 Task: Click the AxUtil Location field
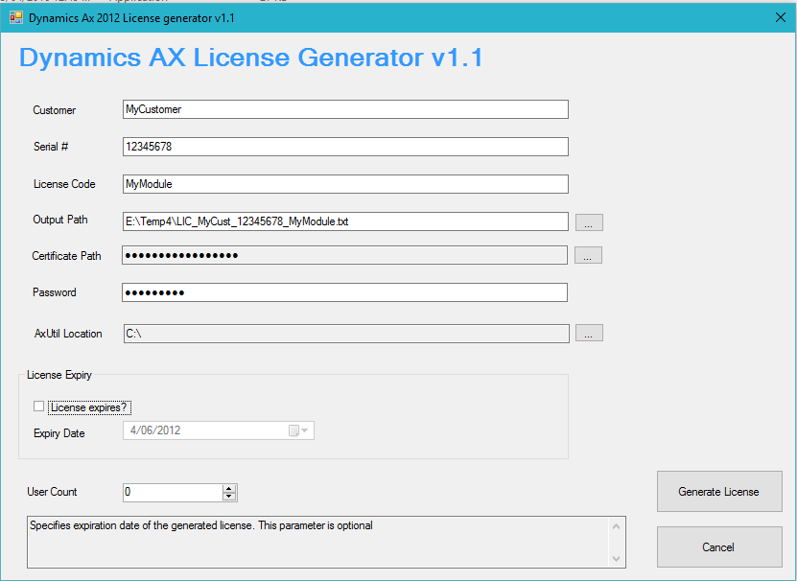[346, 334]
